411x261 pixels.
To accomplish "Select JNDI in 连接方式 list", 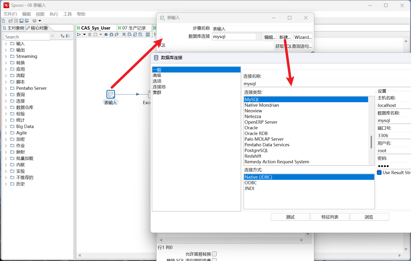I will point(309,188).
